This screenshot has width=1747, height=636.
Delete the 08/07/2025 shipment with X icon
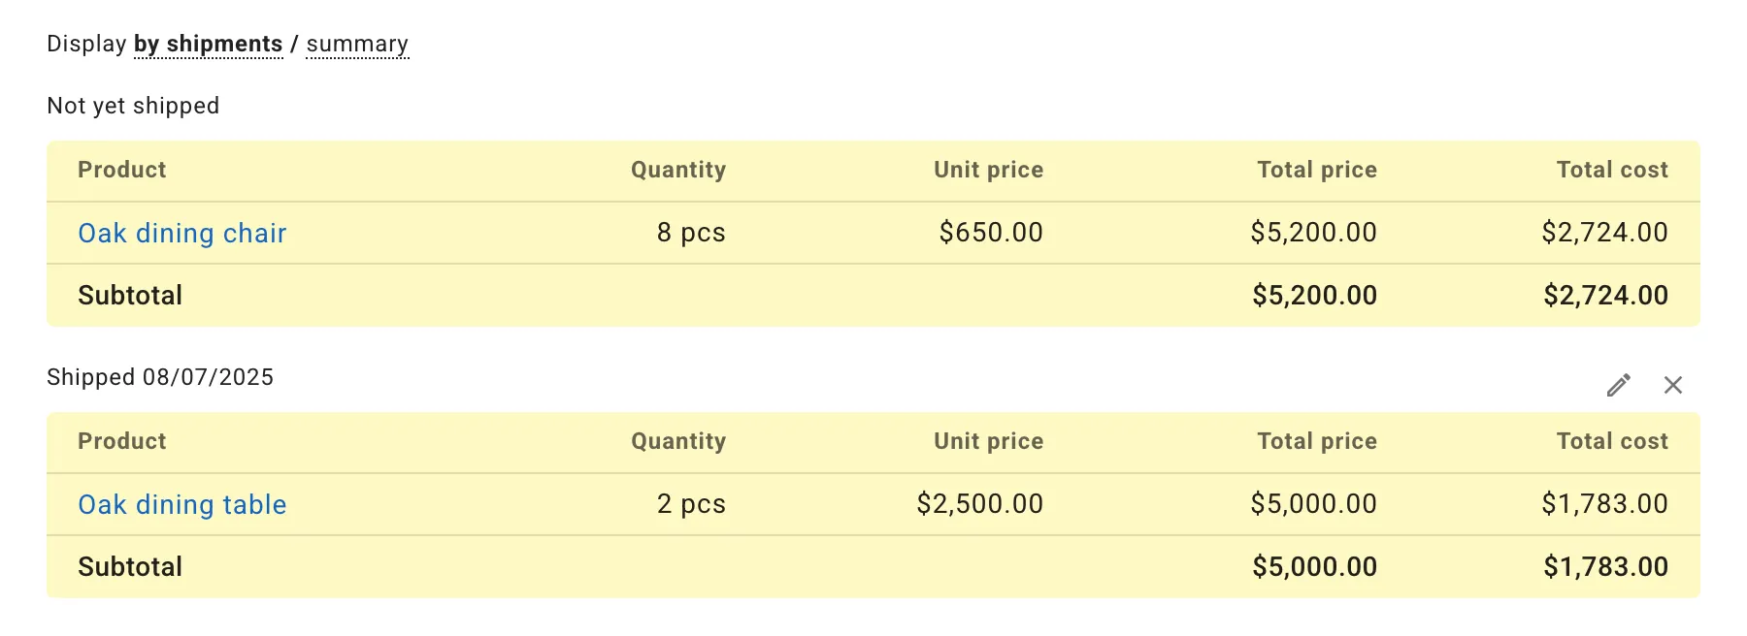coord(1672,385)
